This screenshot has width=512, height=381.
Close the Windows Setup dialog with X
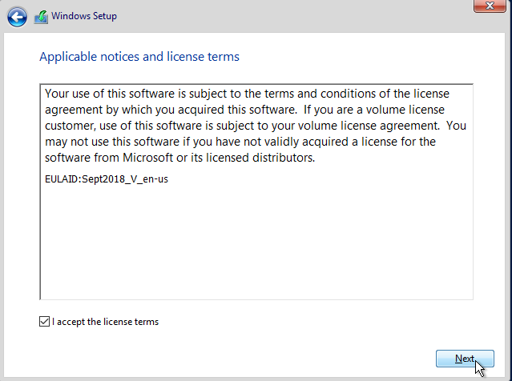(x=490, y=6)
